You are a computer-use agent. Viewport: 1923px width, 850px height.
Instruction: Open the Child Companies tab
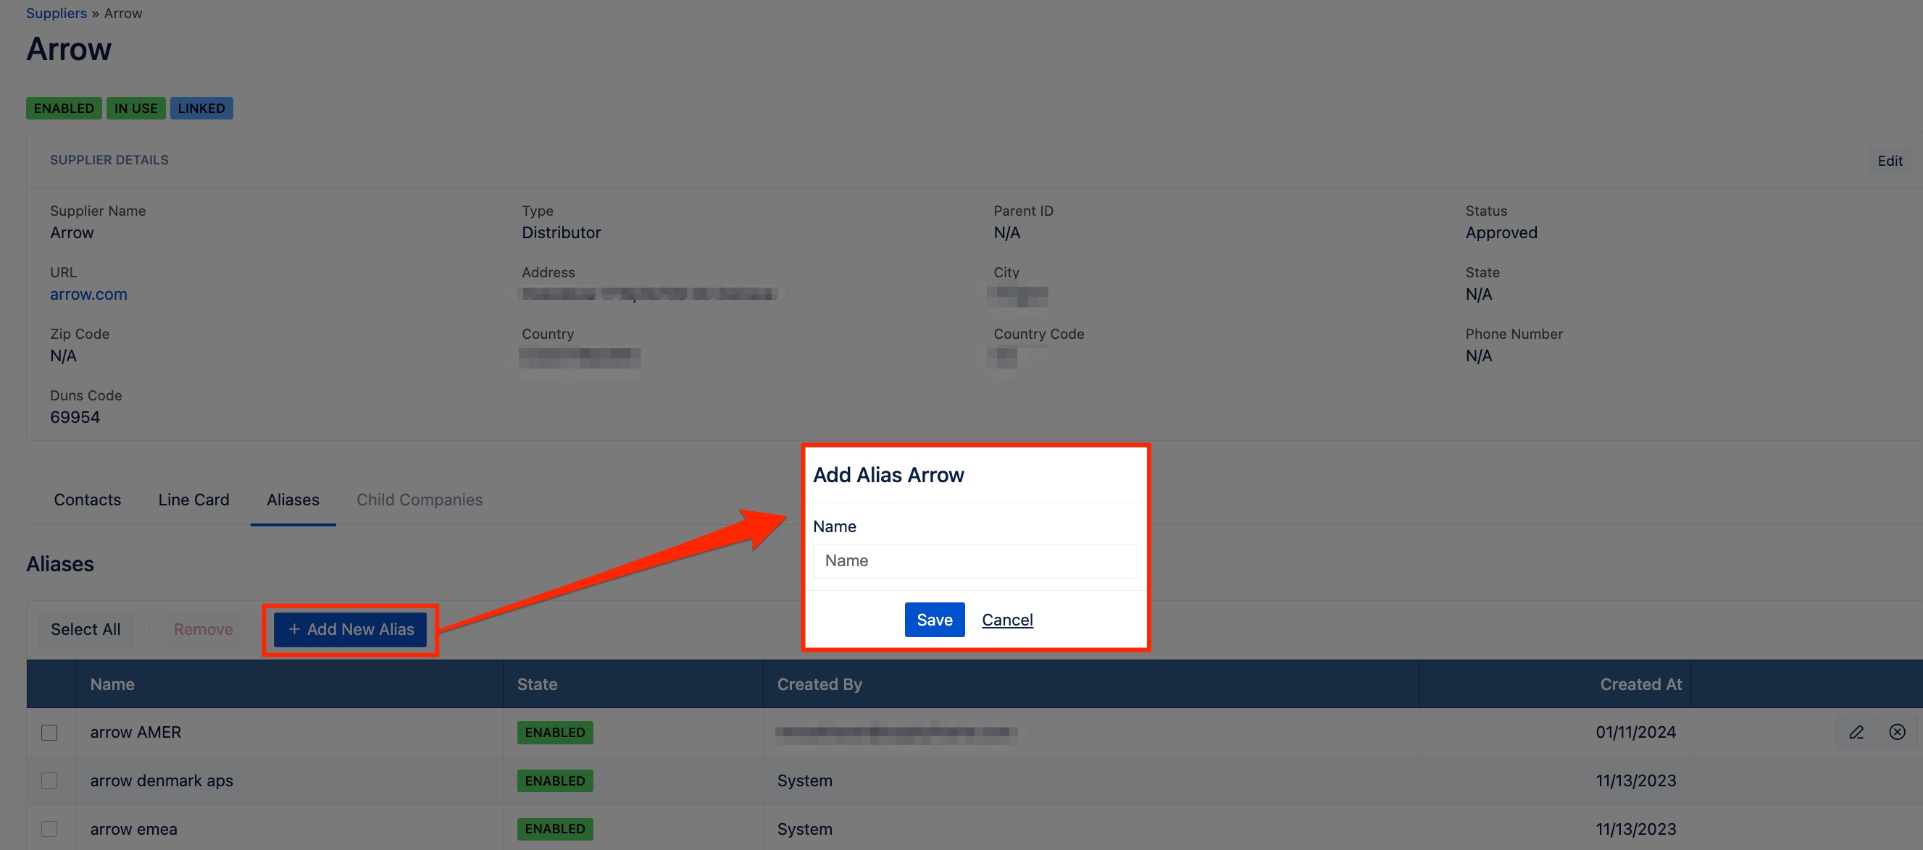[x=419, y=500]
